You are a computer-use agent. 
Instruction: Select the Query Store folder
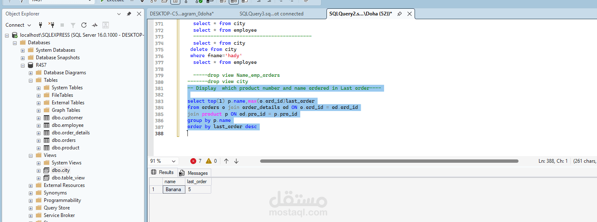pos(57,208)
